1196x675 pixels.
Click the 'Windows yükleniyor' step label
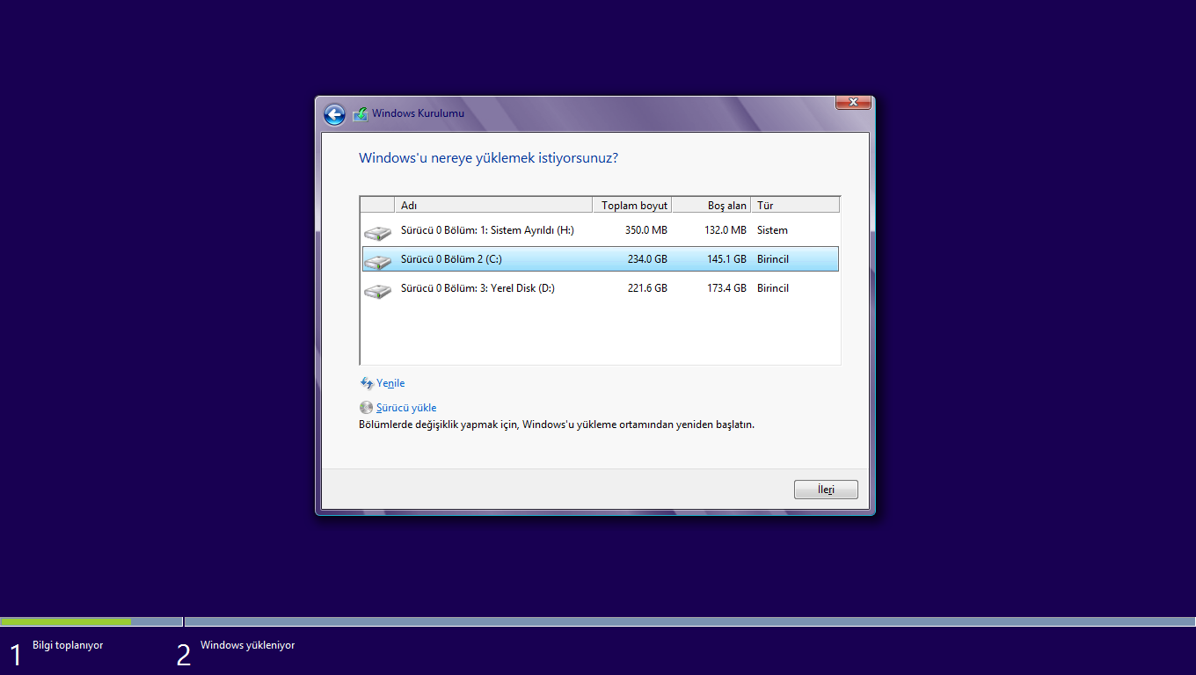coord(247,645)
